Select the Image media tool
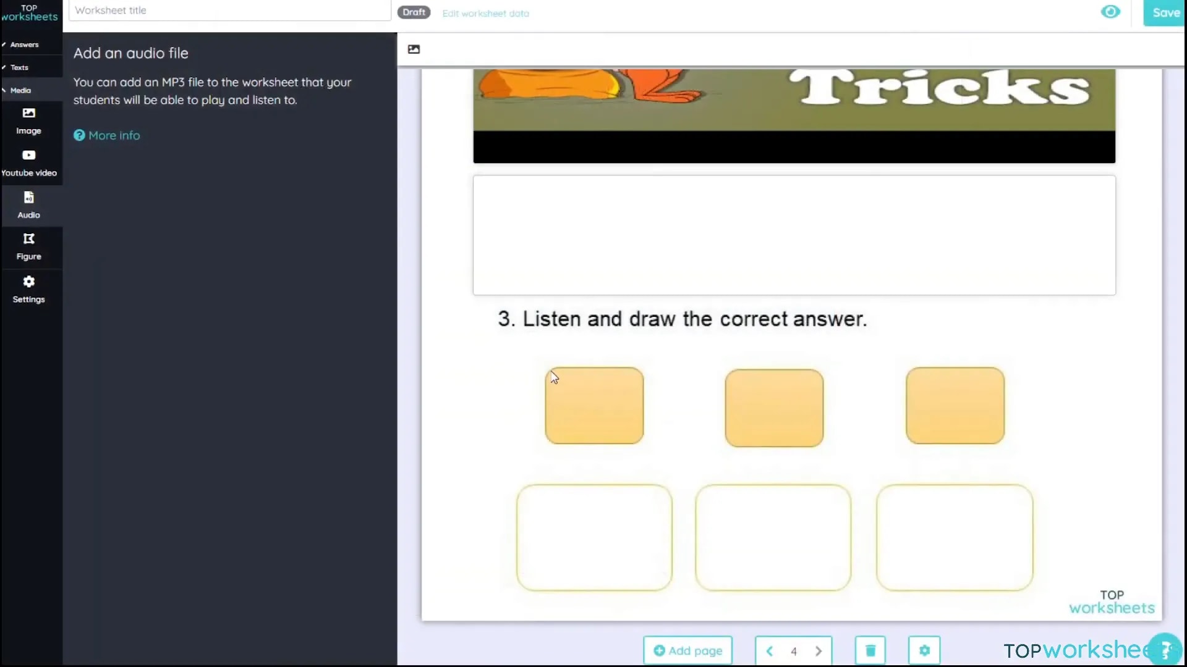1187x667 pixels. pyautogui.click(x=28, y=119)
